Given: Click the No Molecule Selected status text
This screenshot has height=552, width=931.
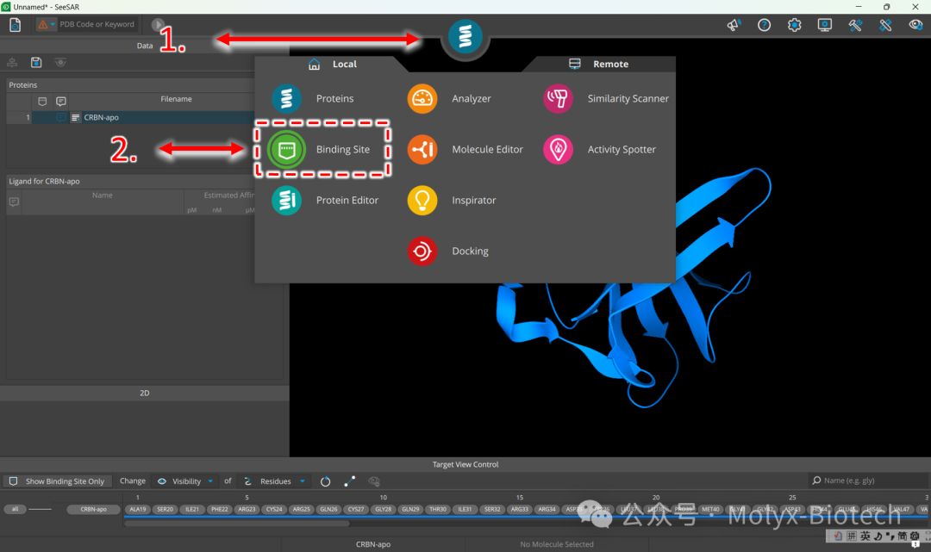Looking at the screenshot, I should [x=556, y=544].
